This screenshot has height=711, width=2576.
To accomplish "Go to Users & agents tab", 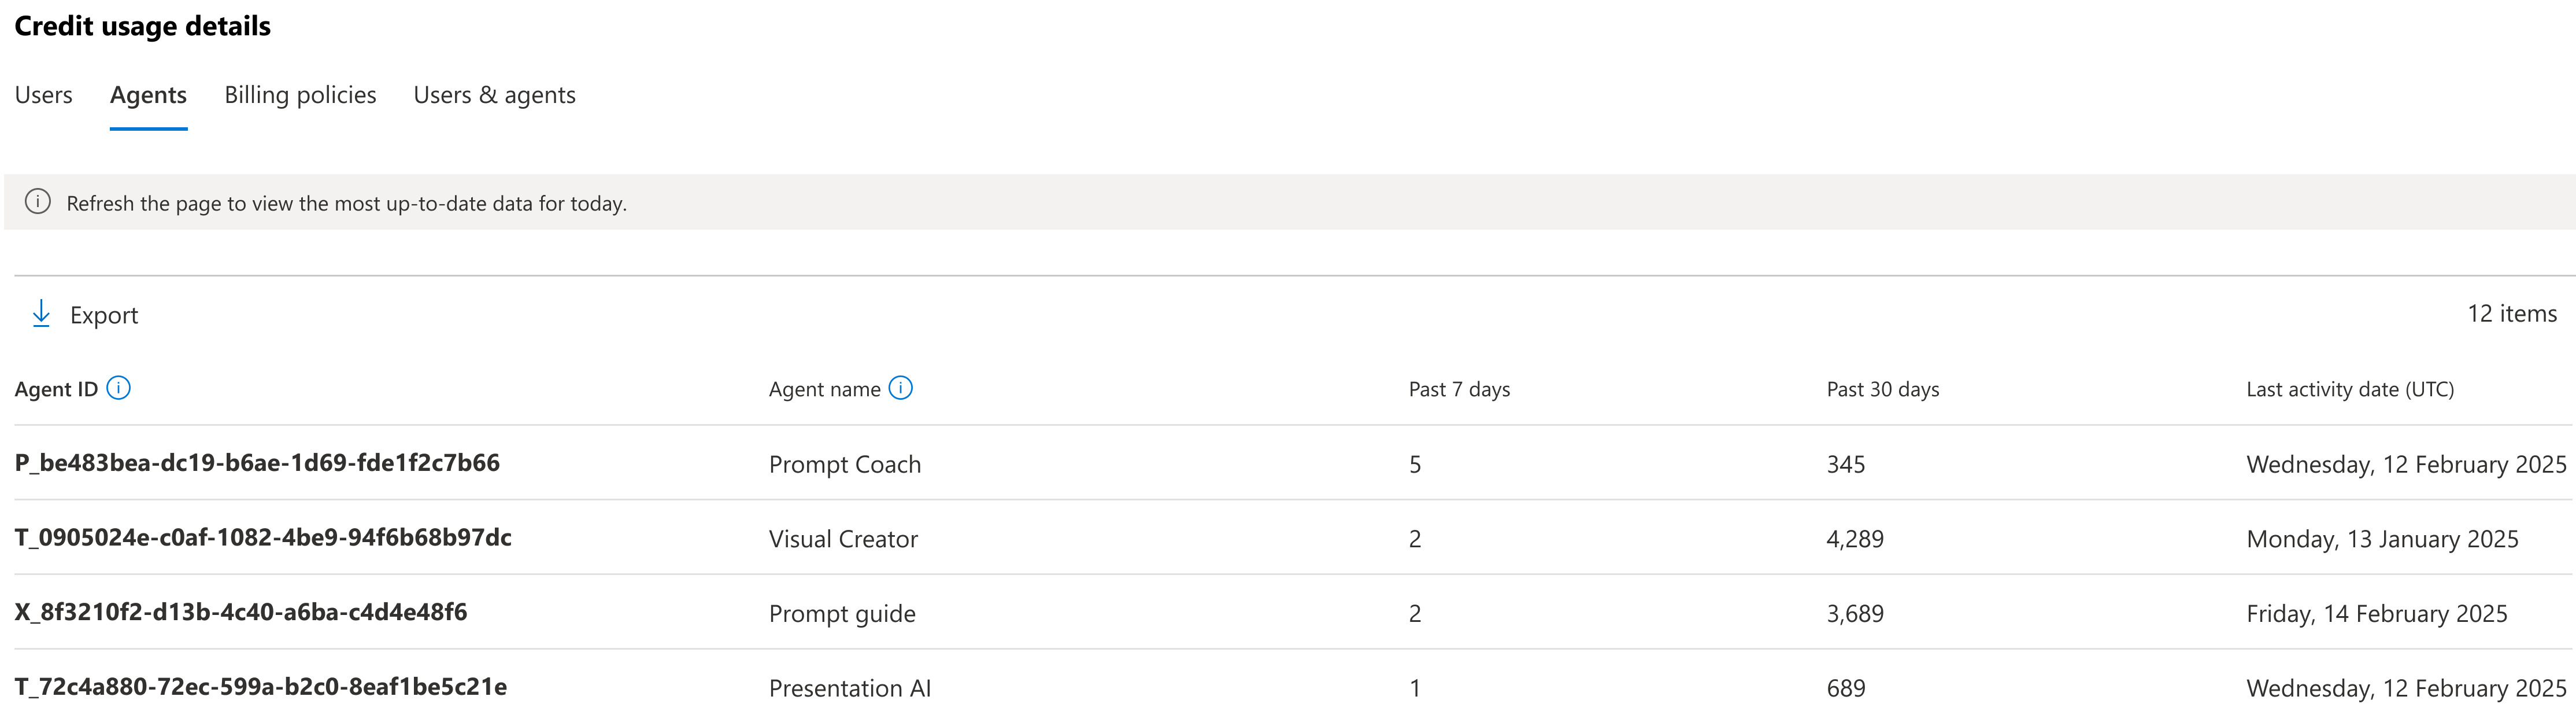I will pos(494,95).
